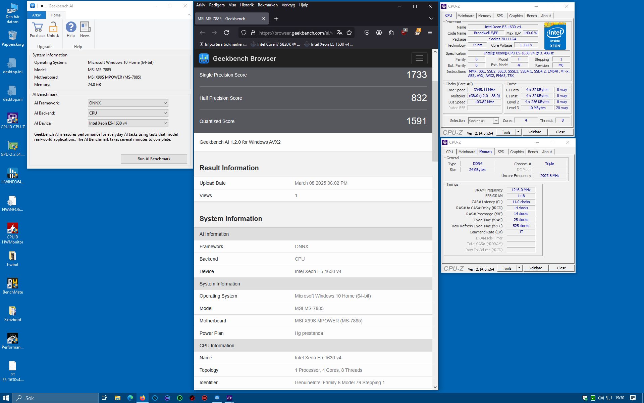The image size is (644, 403).
Task: Open Firefox Bokmärken menu
Action: pos(267,5)
